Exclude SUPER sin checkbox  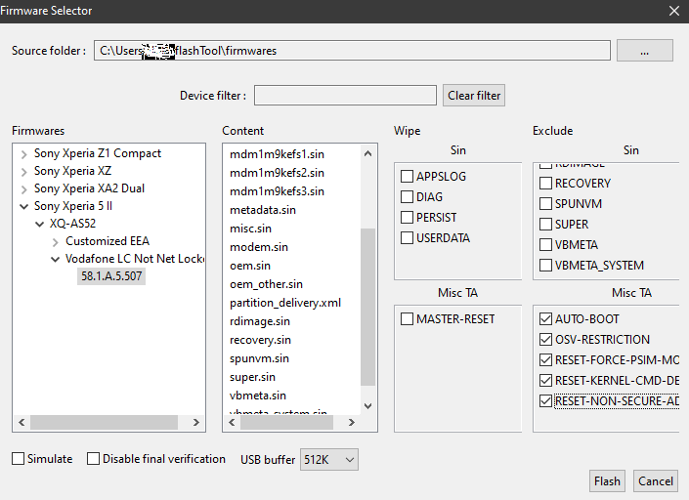click(x=545, y=225)
